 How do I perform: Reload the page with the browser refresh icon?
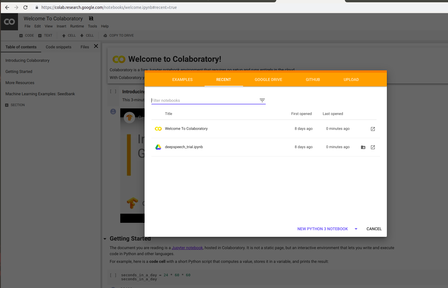pyautogui.click(x=25, y=7)
